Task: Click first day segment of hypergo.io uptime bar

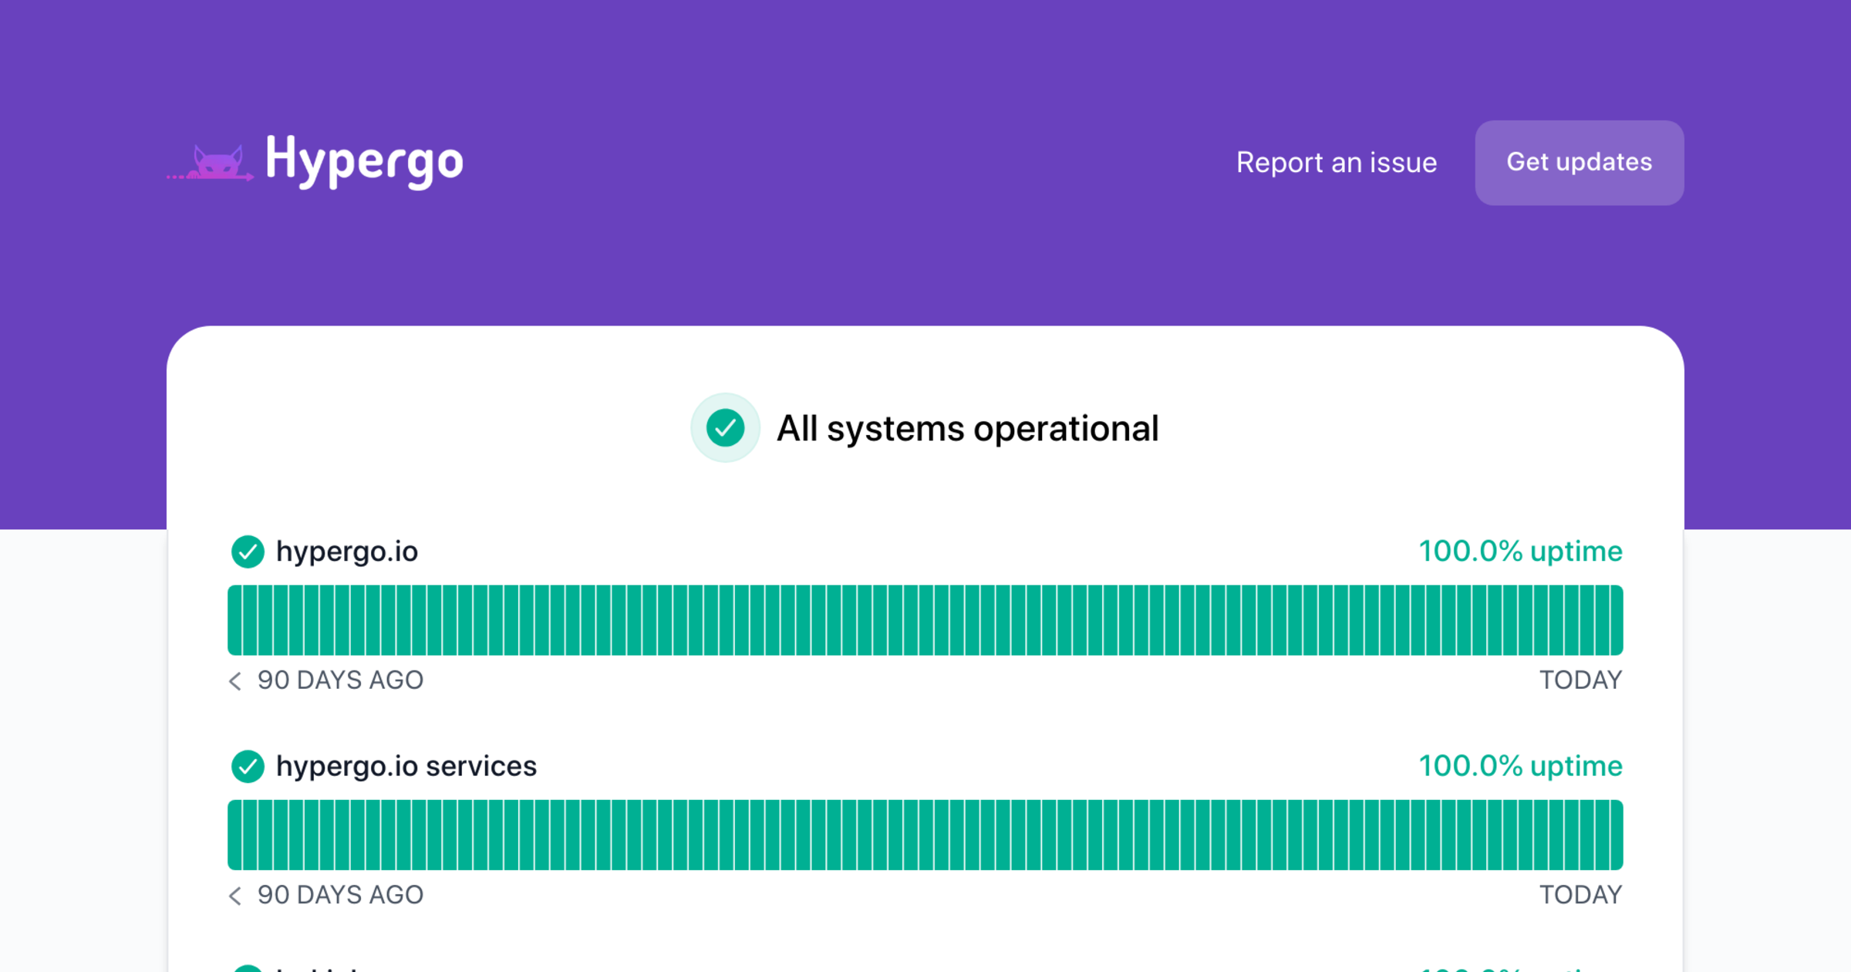Action: (235, 620)
